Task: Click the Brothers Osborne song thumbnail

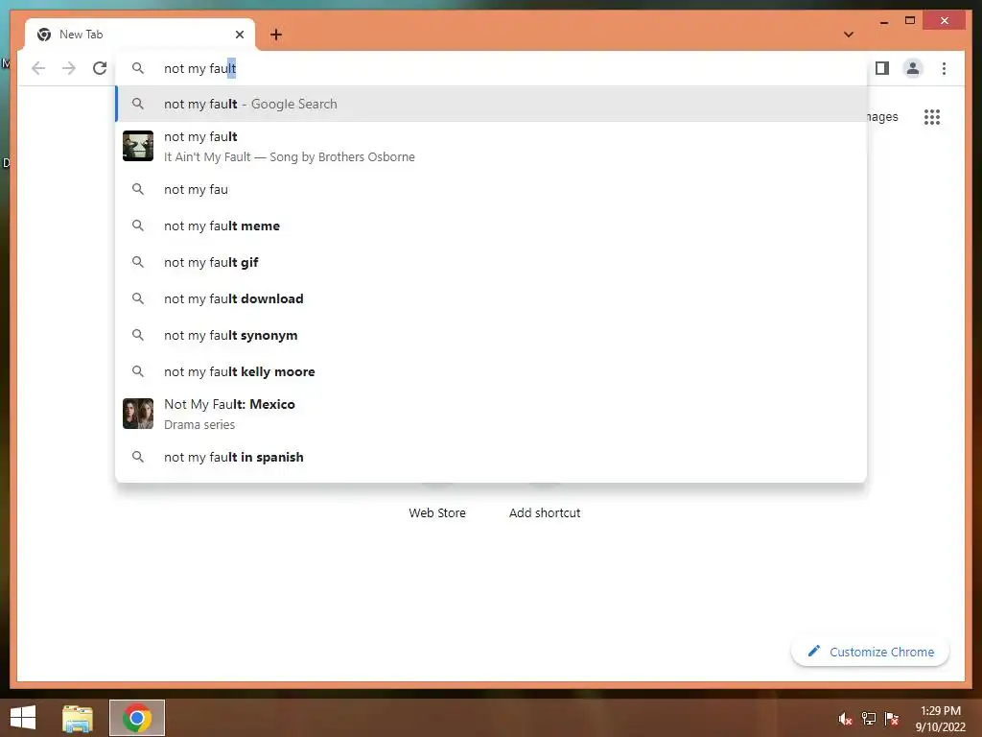Action: pyautogui.click(x=138, y=146)
